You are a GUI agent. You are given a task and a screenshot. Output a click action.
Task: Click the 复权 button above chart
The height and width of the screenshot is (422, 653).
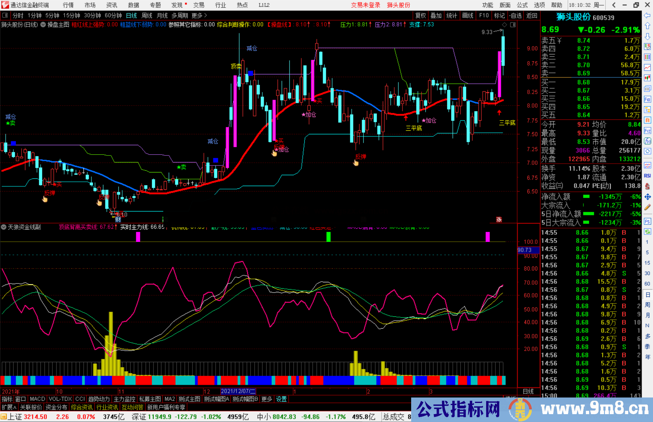[x=421, y=15]
